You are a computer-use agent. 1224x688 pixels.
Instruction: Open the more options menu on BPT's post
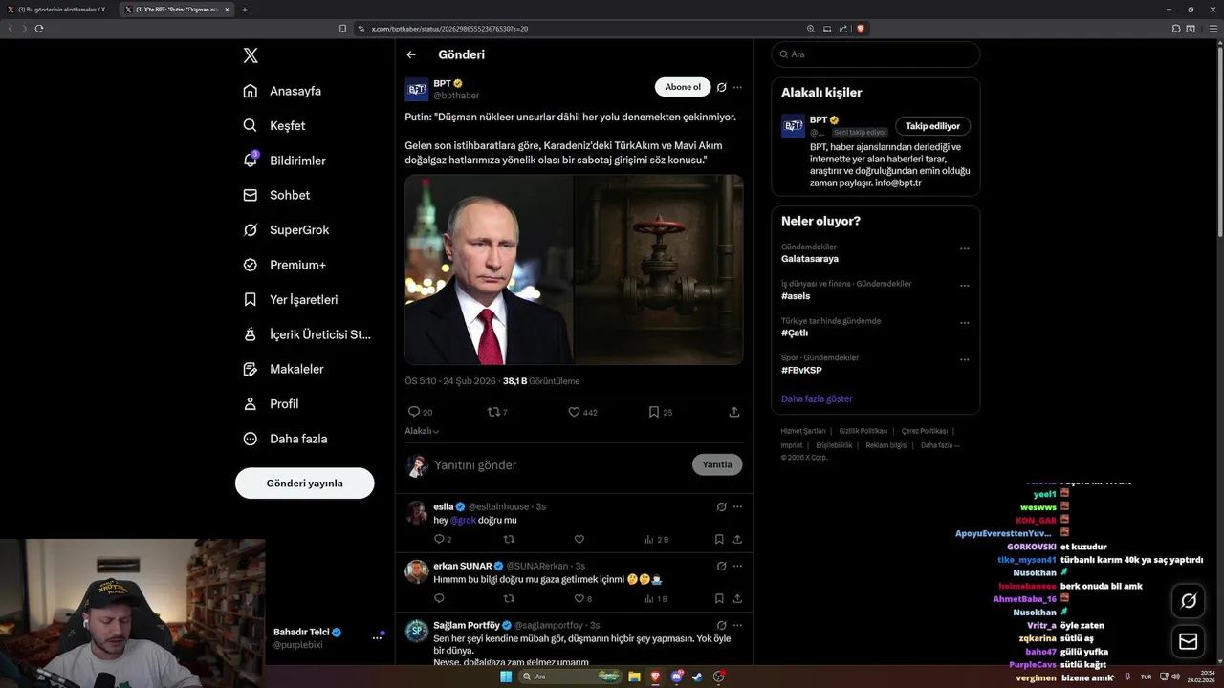pyautogui.click(x=737, y=87)
